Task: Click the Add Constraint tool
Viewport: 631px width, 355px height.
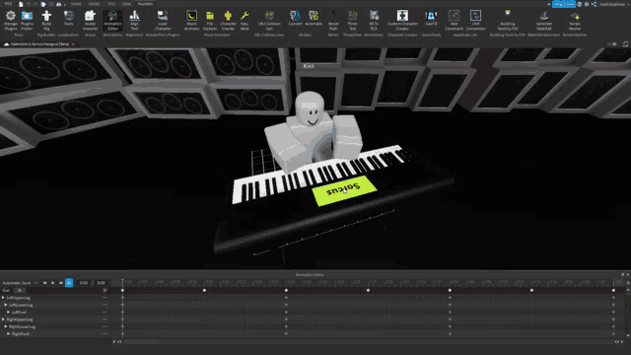Action: tap(454, 21)
